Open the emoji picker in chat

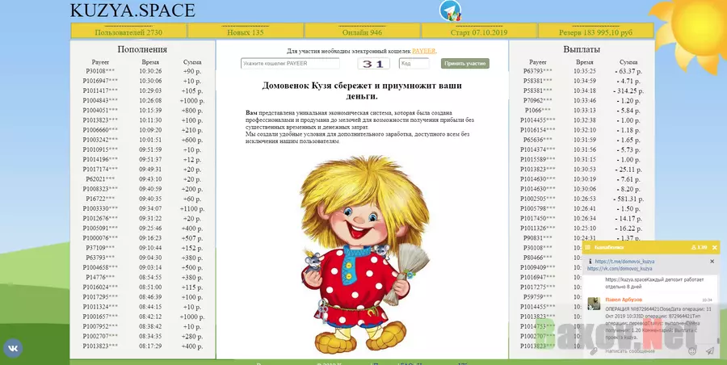[692, 351]
